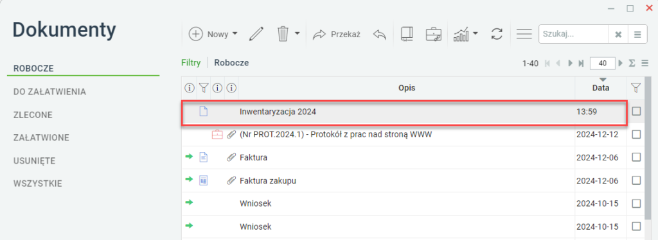The height and width of the screenshot is (240, 658).
Task: Check the Faktura row checkbox
Action: click(637, 157)
